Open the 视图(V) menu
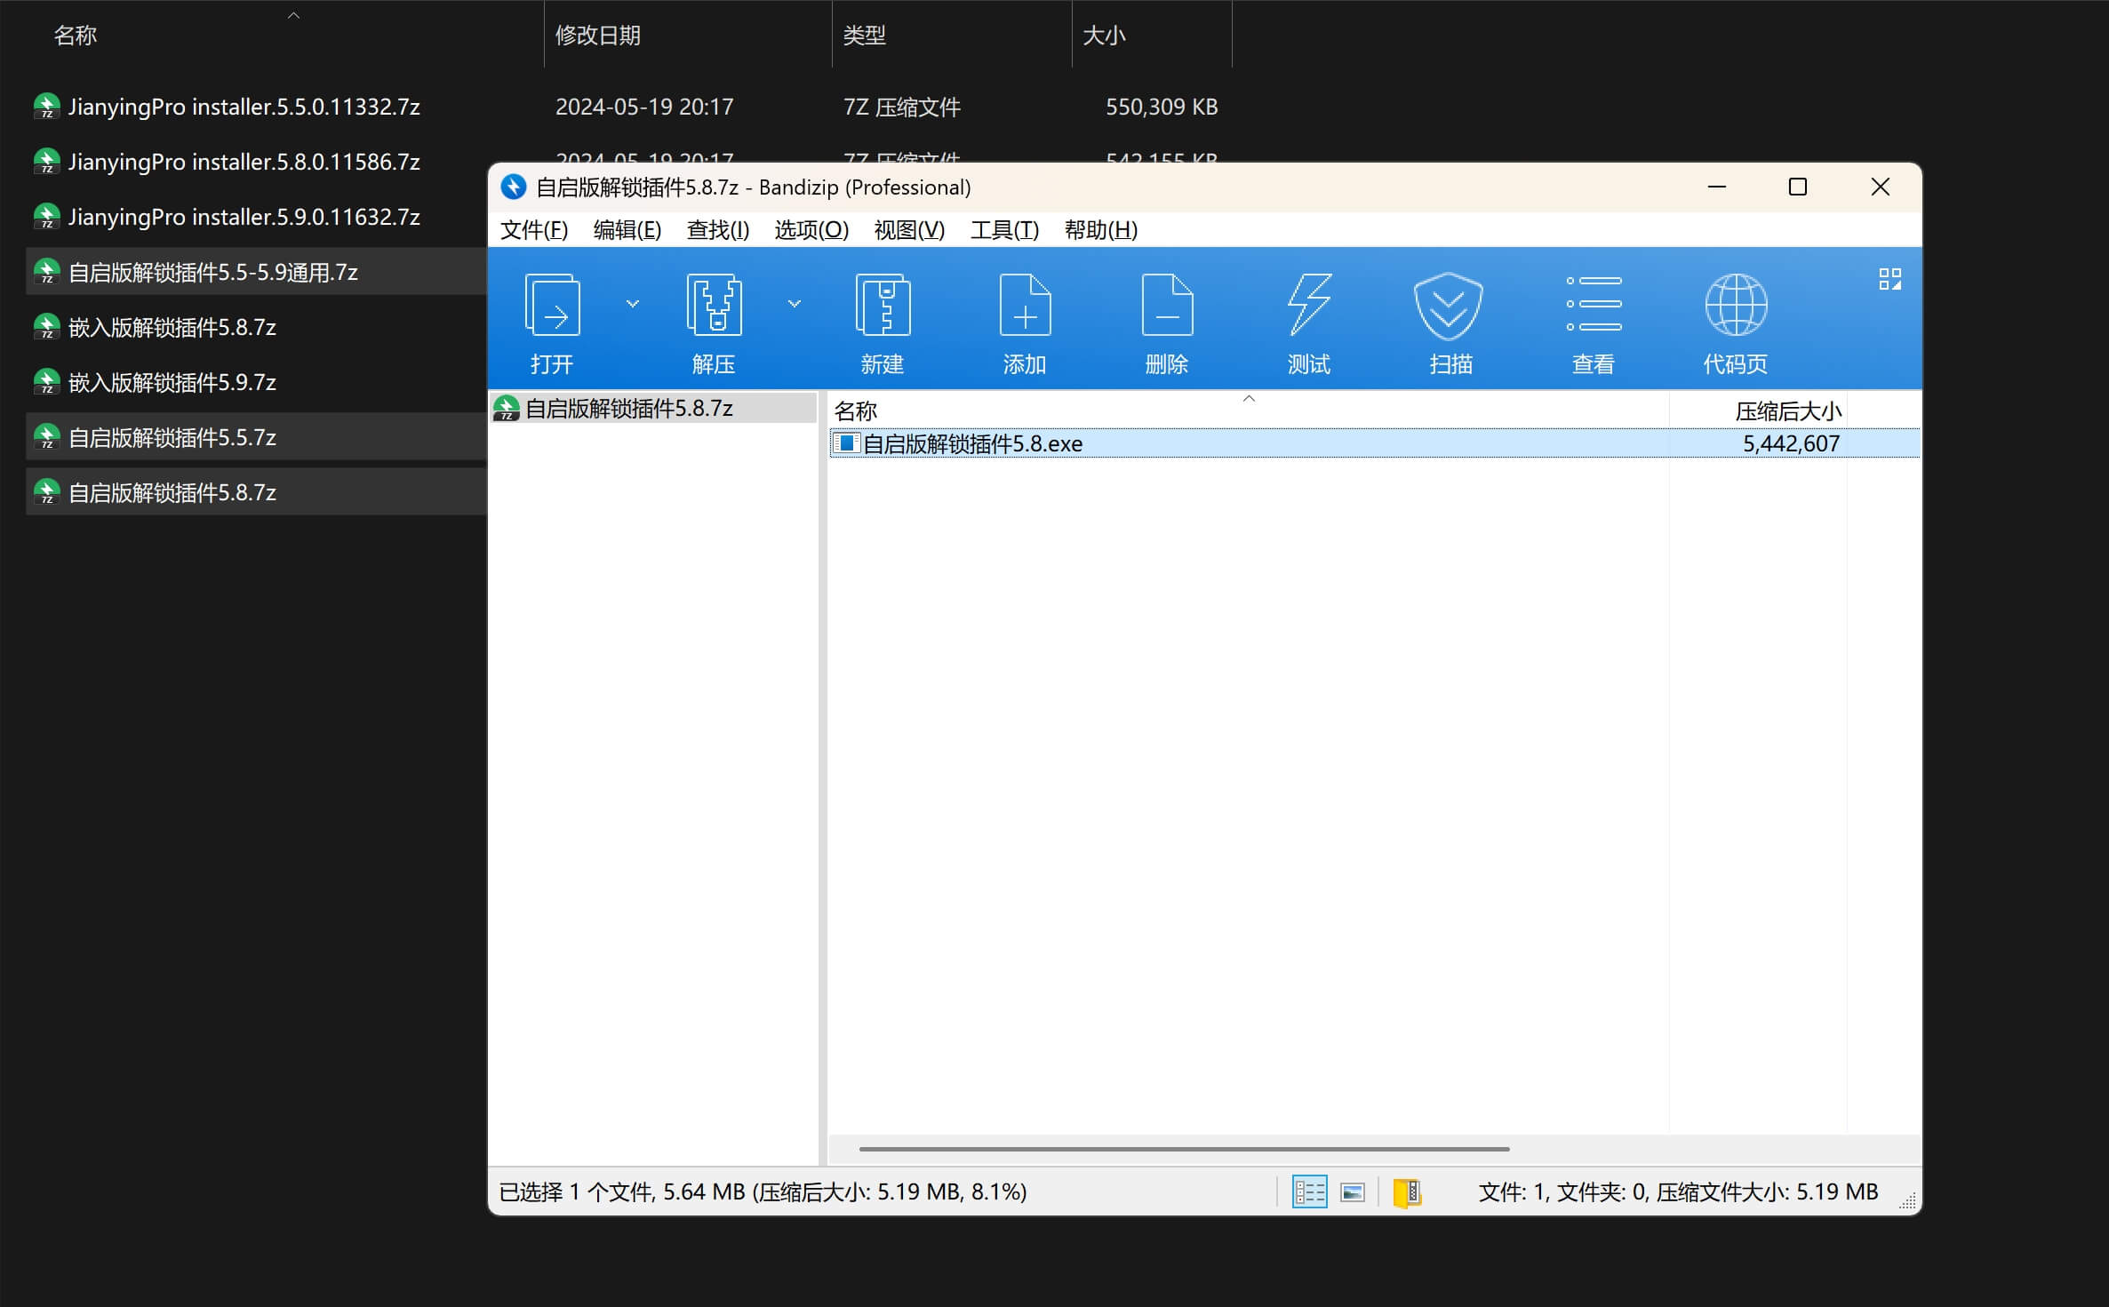This screenshot has height=1307, width=2109. click(909, 230)
